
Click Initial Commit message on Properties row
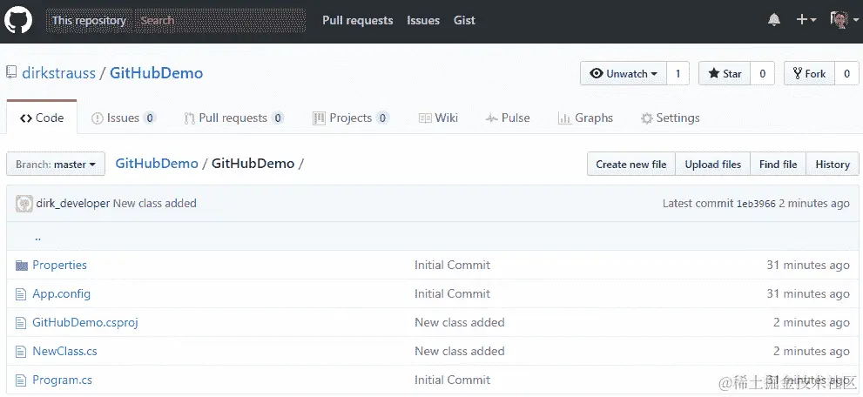[x=453, y=265]
